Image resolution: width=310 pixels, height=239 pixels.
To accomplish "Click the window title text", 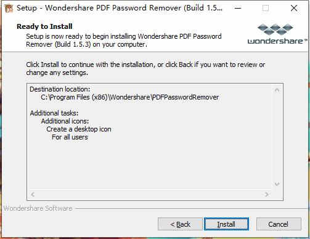I will [120, 8].
